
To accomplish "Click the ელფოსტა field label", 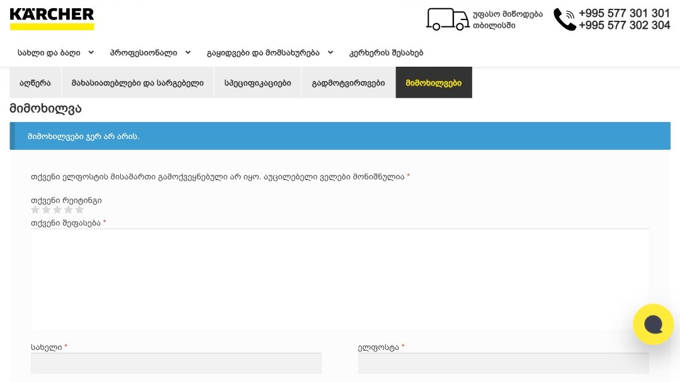I will pyautogui.click(x=378, y=347).
